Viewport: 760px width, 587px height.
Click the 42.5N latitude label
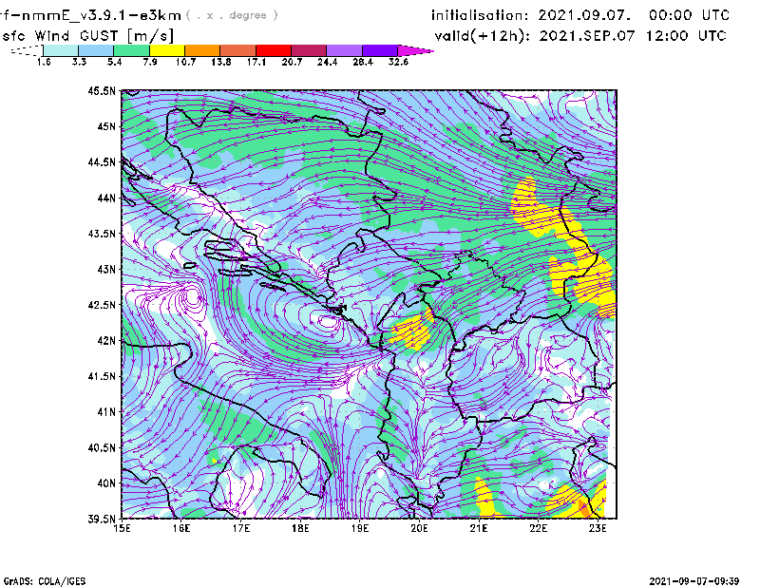click(102, 305)
